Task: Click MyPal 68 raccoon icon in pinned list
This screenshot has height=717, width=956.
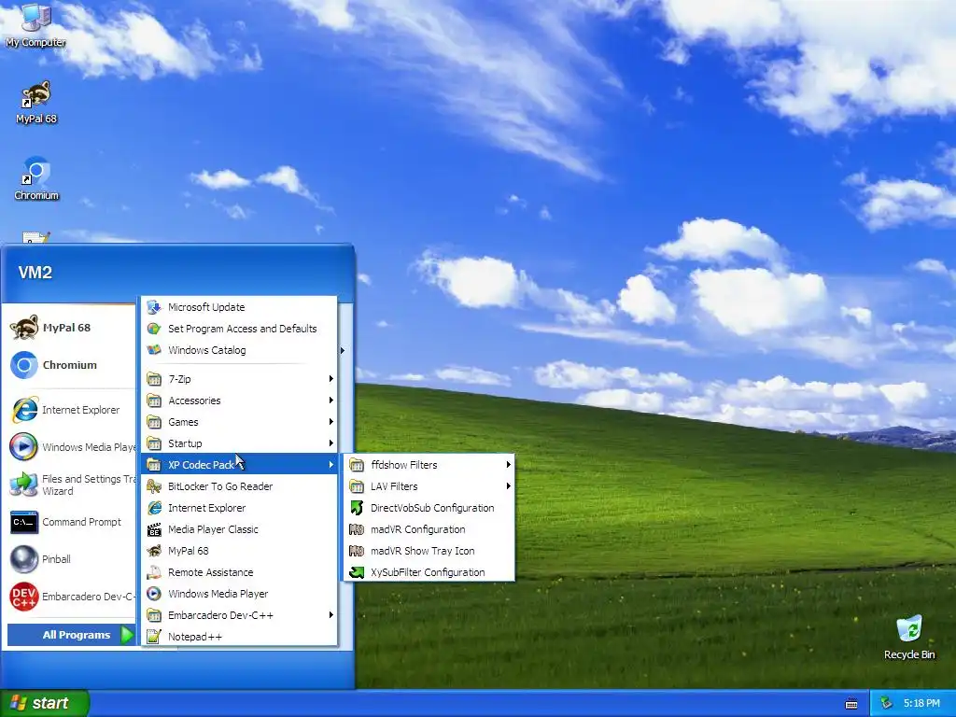Action: (x=23, y=328)
